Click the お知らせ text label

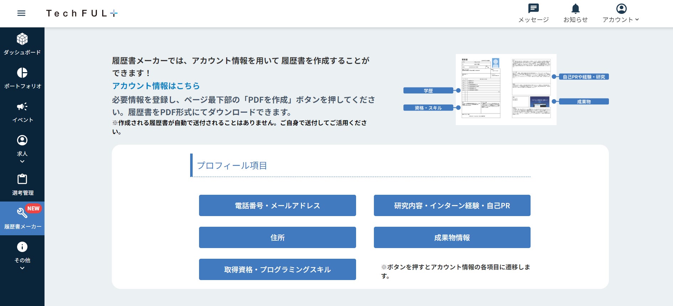point(575,20)
